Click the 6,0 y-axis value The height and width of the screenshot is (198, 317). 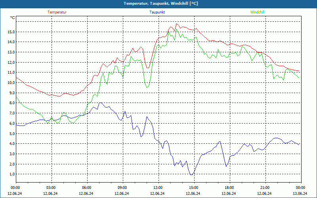[12, 124]
